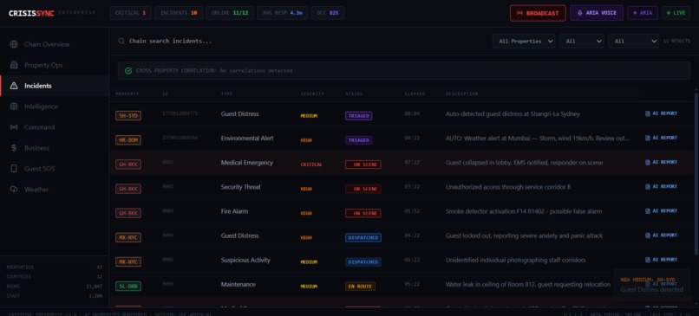Select the Guest SOS phone icon
The height and width of the screenshot is (316, 699).
14,169
